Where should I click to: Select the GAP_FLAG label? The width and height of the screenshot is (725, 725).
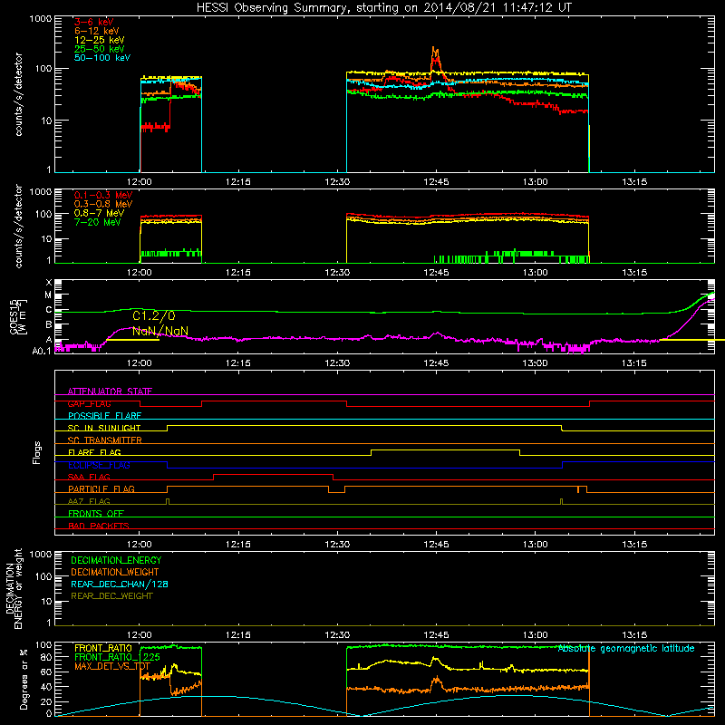pyautogui.click(x=89, y=403)
